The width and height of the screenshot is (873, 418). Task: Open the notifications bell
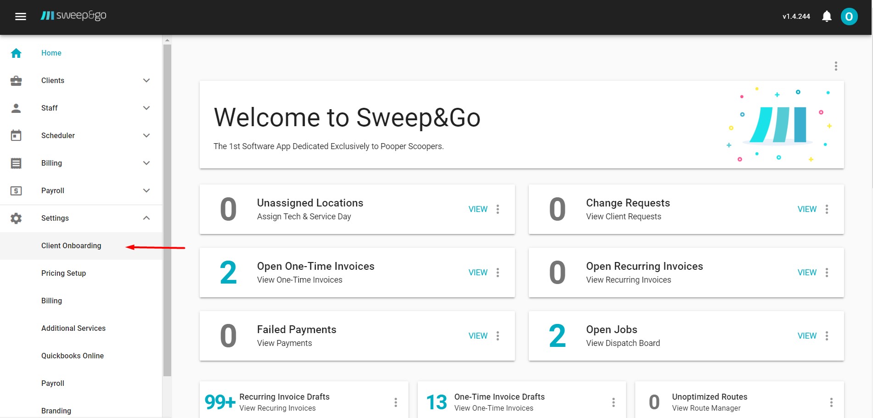[x=827, y=17]
